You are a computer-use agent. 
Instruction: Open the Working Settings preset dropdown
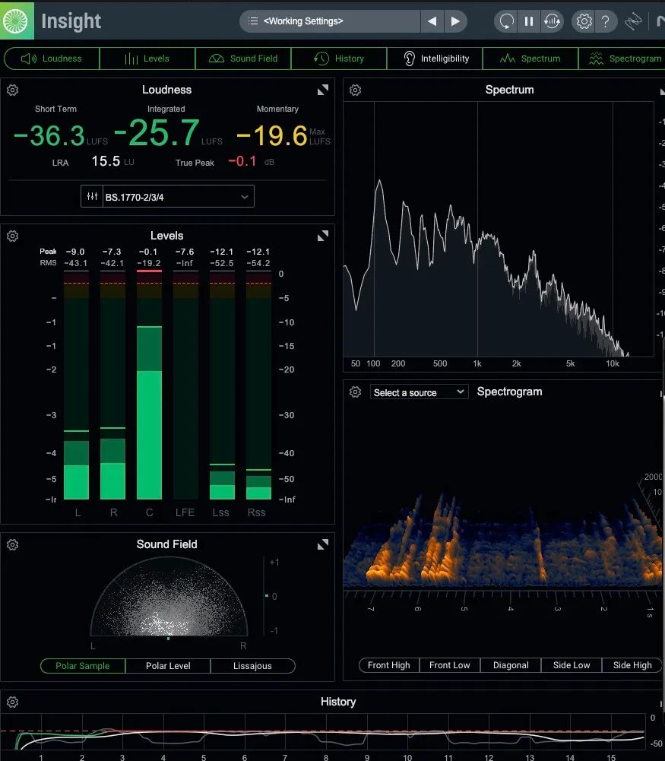click(330, 21)
